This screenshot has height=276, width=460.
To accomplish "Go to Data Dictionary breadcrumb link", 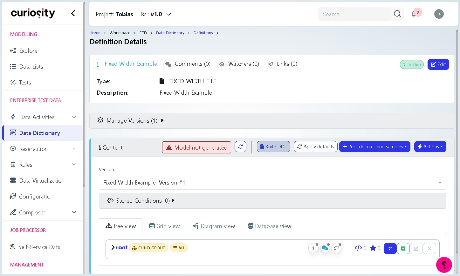I will [170, 33].
